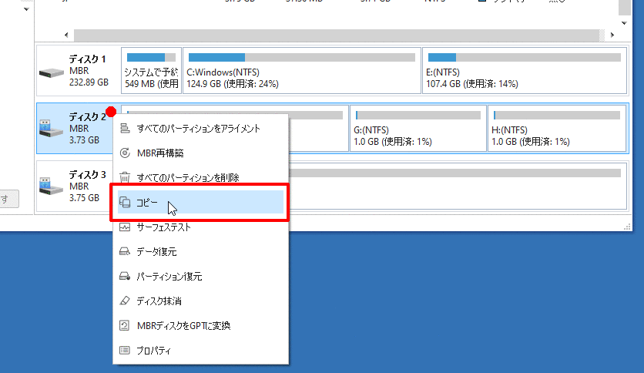Click the Wipe Disk eraser icon
This screenshot has height=373, width=644.
pos(125,301)
